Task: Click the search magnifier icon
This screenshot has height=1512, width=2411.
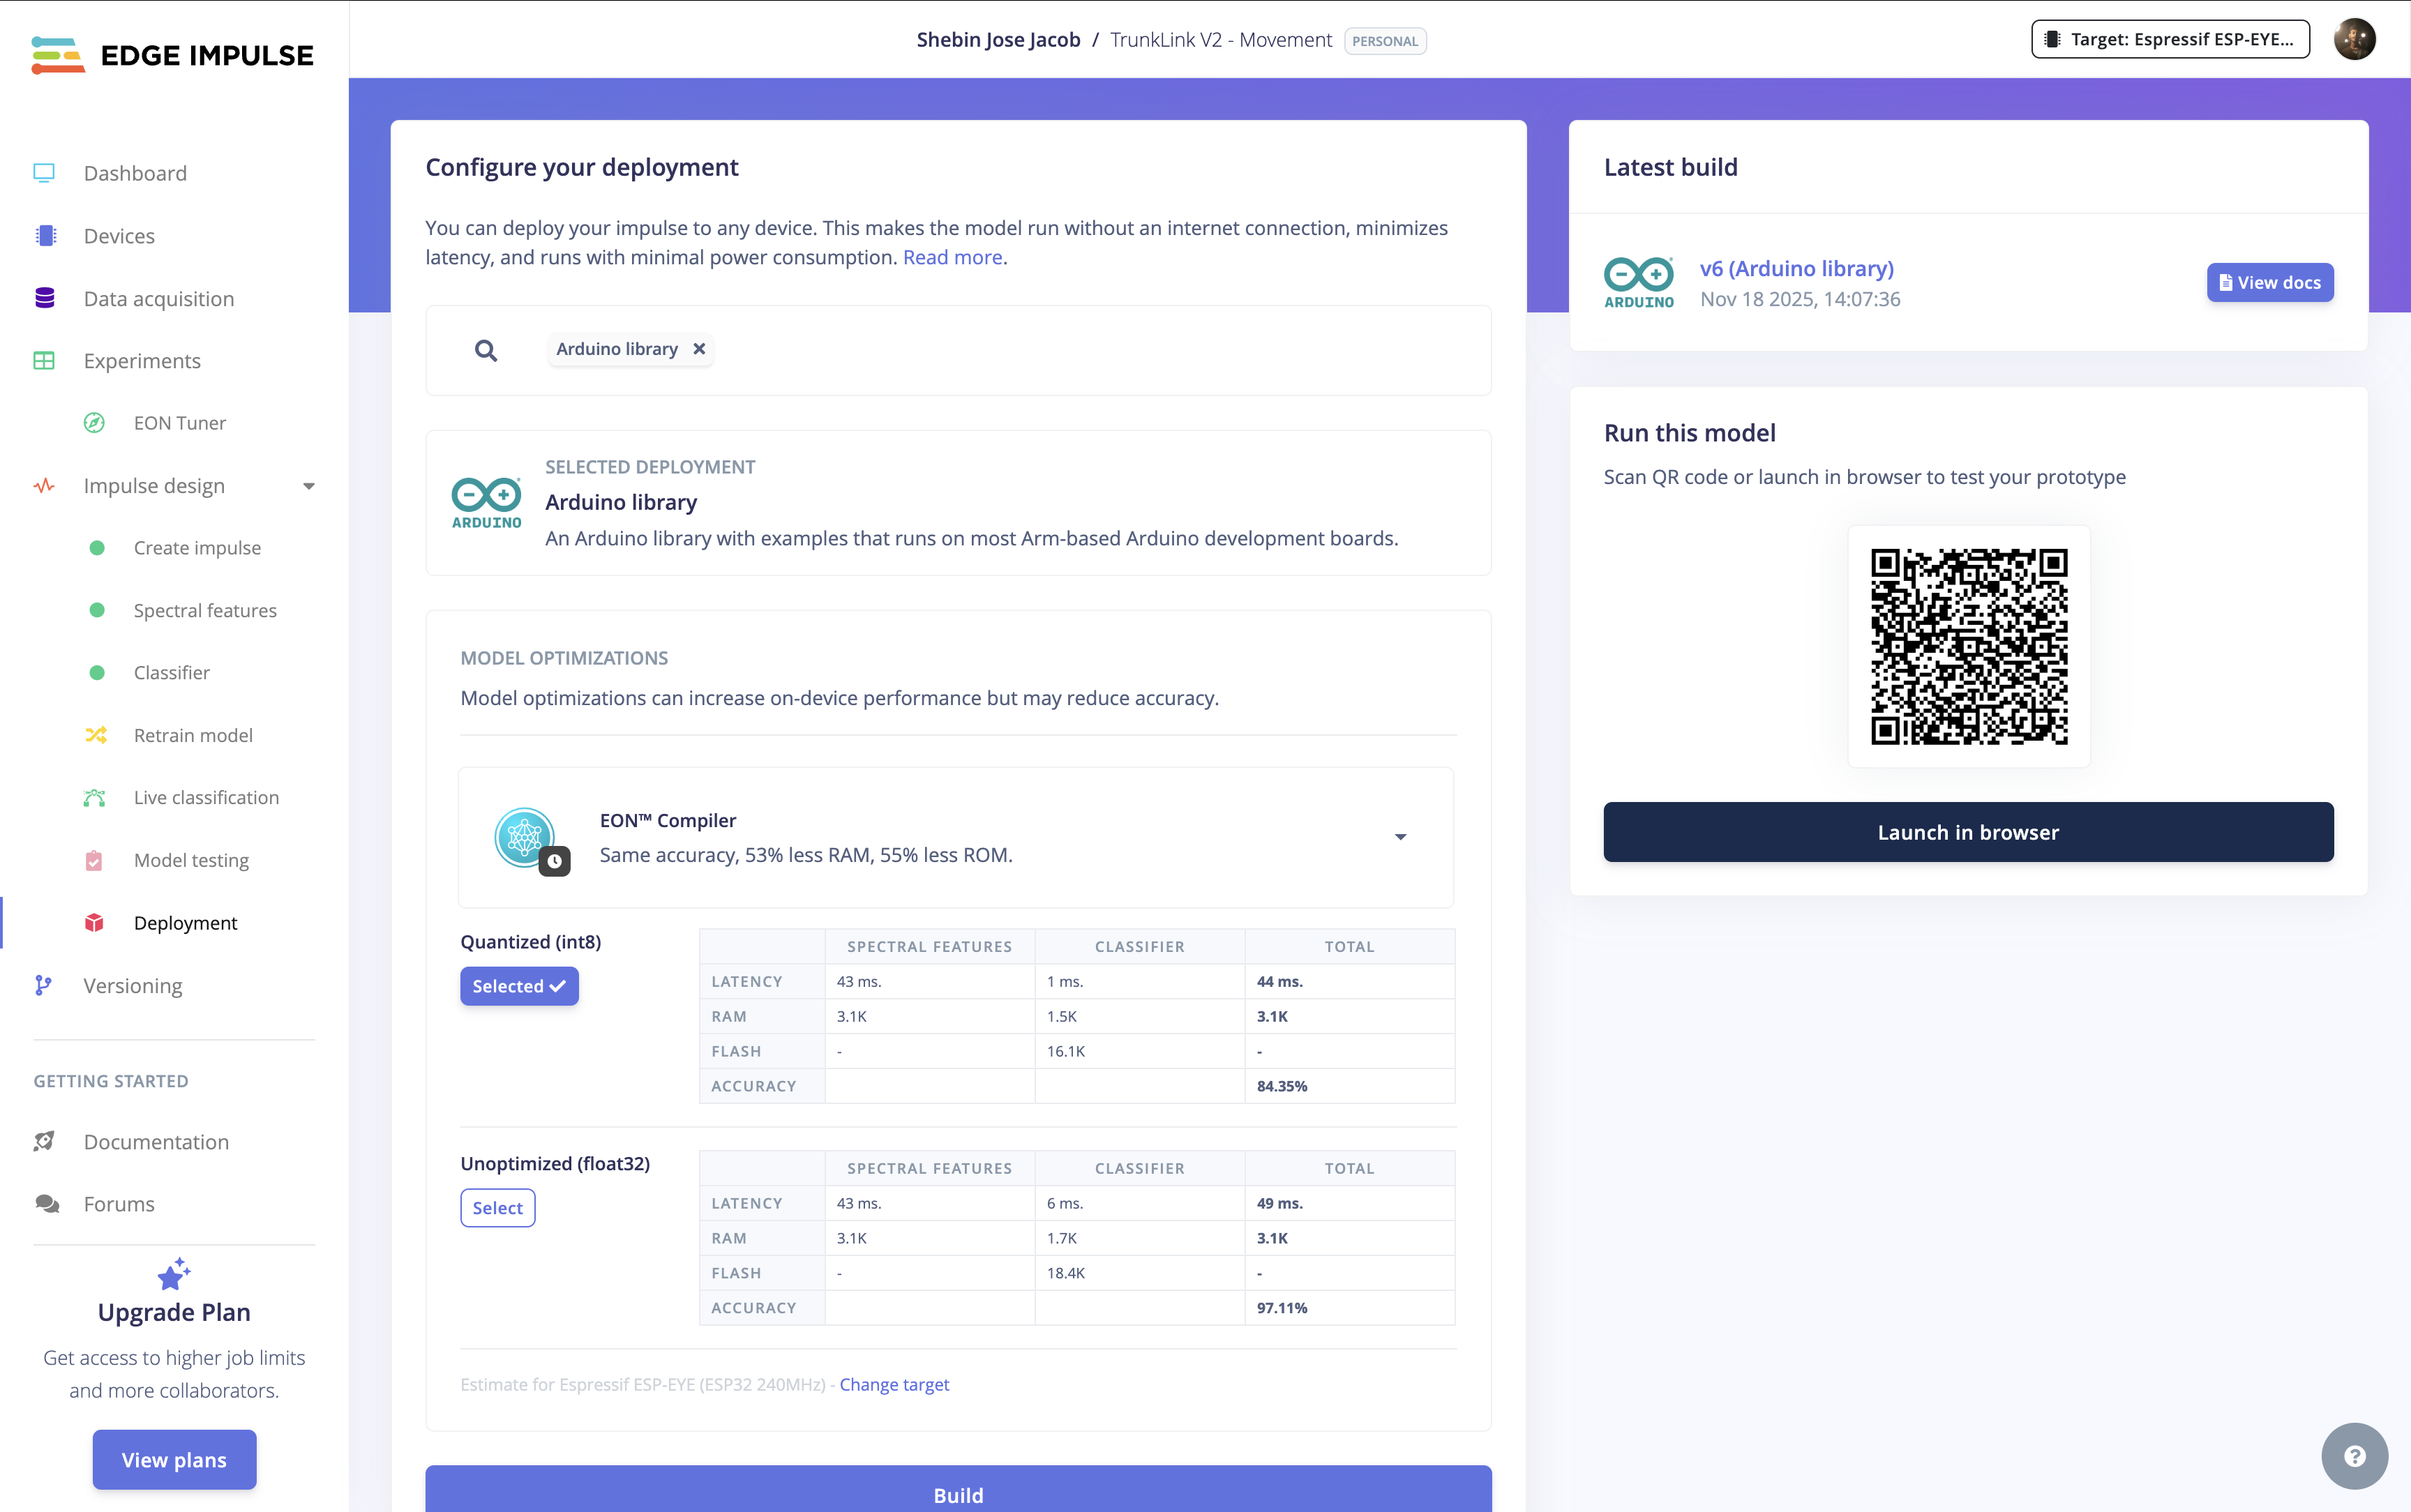Action: (x=486, y=350)
